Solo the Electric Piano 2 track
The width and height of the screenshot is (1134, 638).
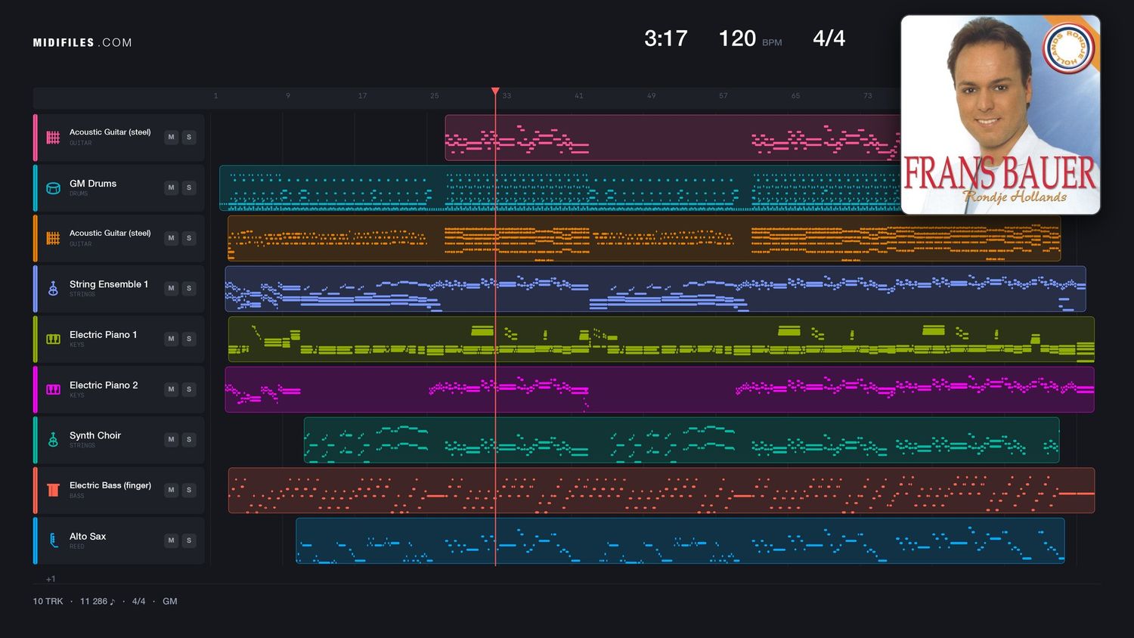[x=189, y=389]
